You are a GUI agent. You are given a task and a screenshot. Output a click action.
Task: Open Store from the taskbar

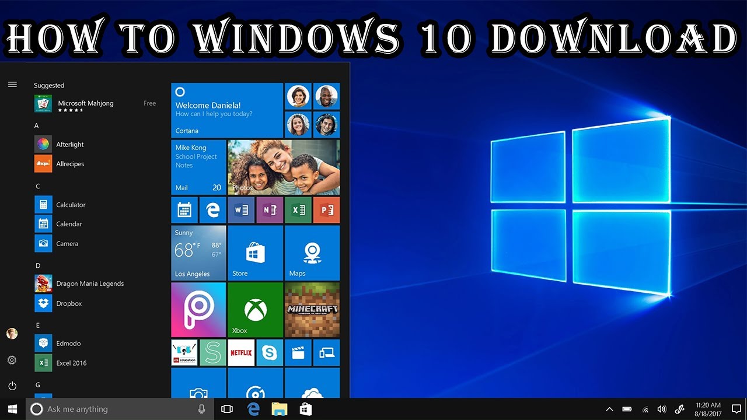[x=306, y=409]
